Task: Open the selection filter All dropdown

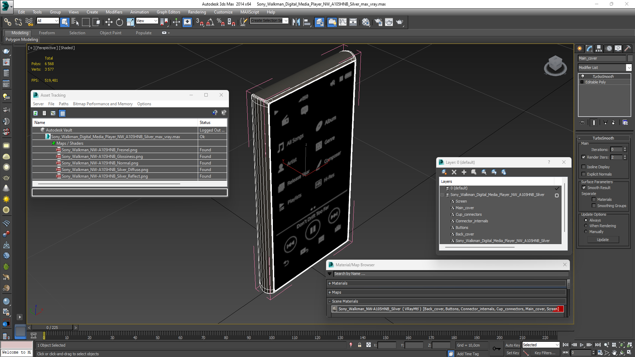Action: coord(48,21)
